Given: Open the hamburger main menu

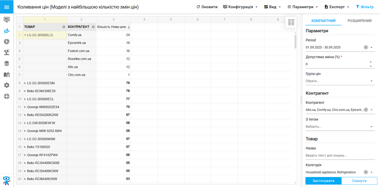Looking at the screenshot, I should tap(7, 7).
